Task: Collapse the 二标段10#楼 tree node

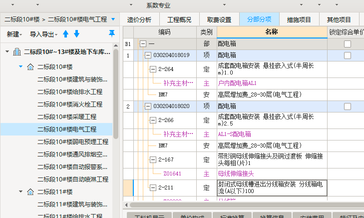Action: click(20, 66)
